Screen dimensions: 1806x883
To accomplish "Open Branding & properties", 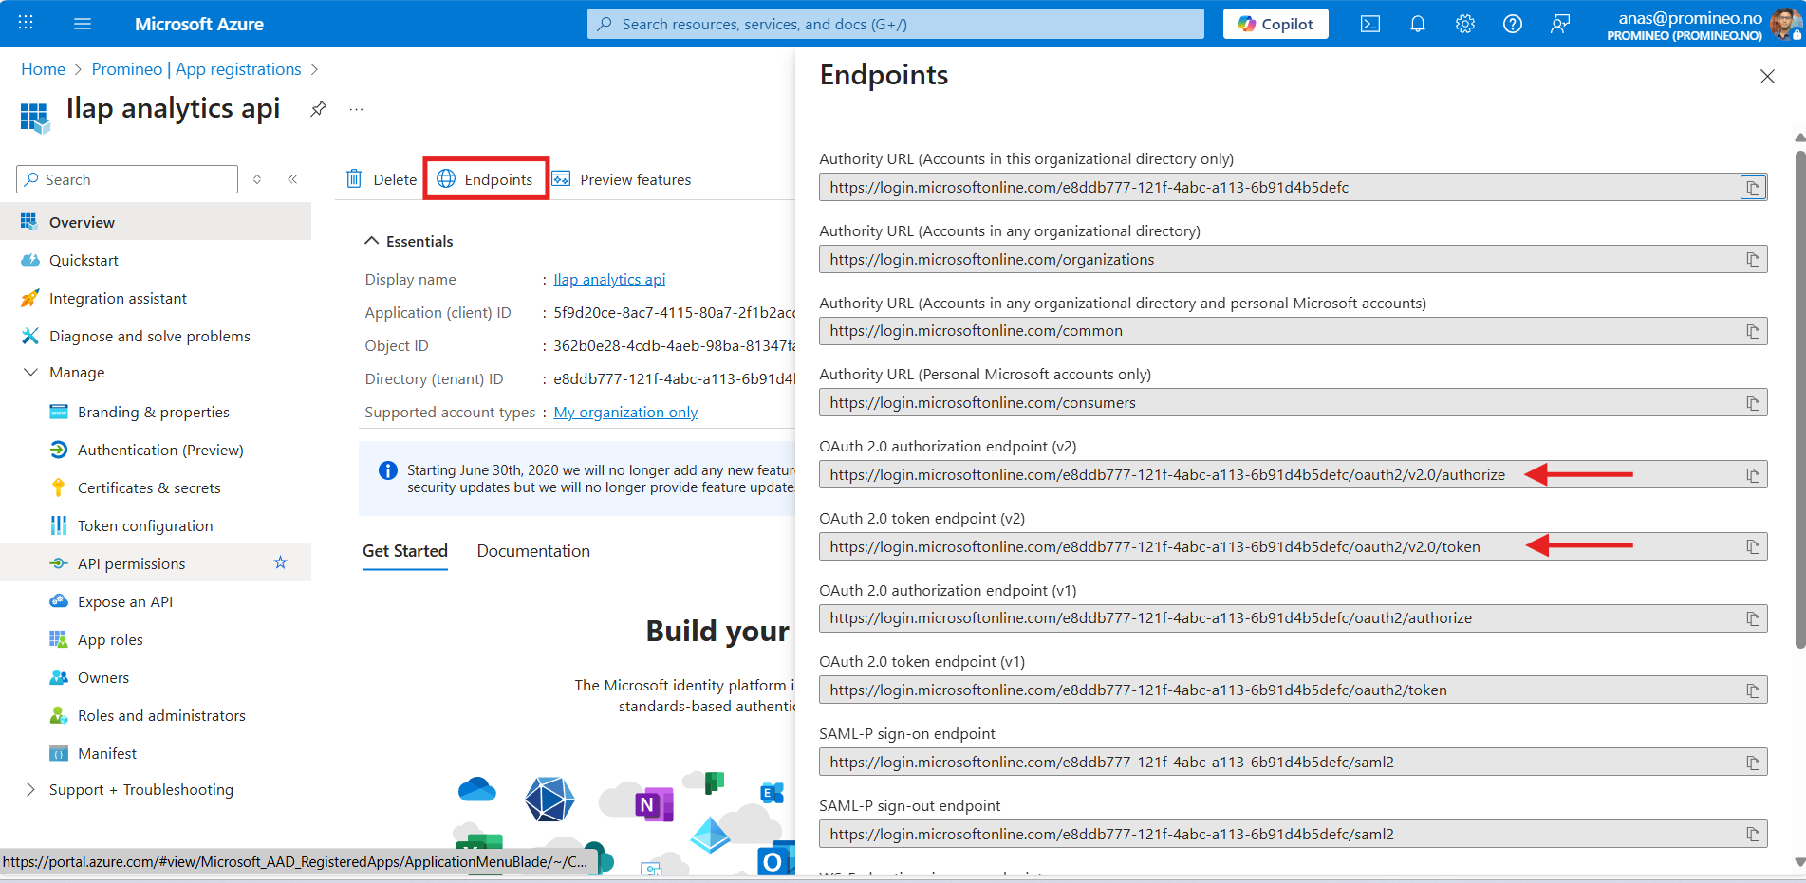I will [156, 412].
